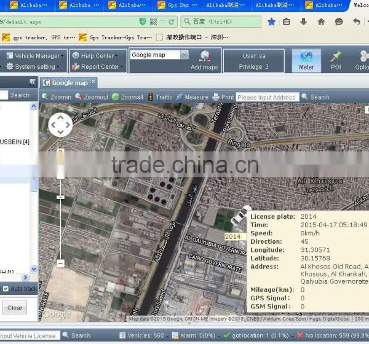Image resolution: width=369 pixels, height=344 pixels.
Task: Switch to the first Alibaba browser tab
Action: pyautogui.click(x=29, y=5)
